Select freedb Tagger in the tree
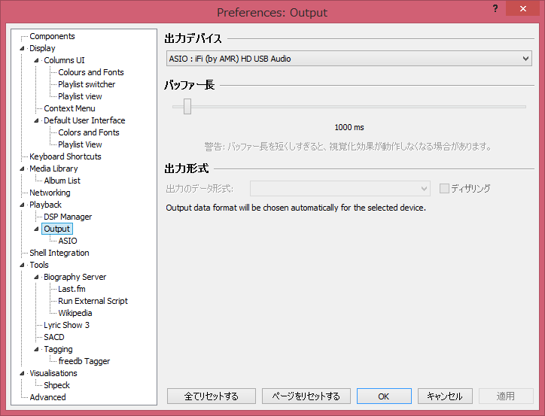545x416 pixels. pyautogui.click(x=84, y=361)
